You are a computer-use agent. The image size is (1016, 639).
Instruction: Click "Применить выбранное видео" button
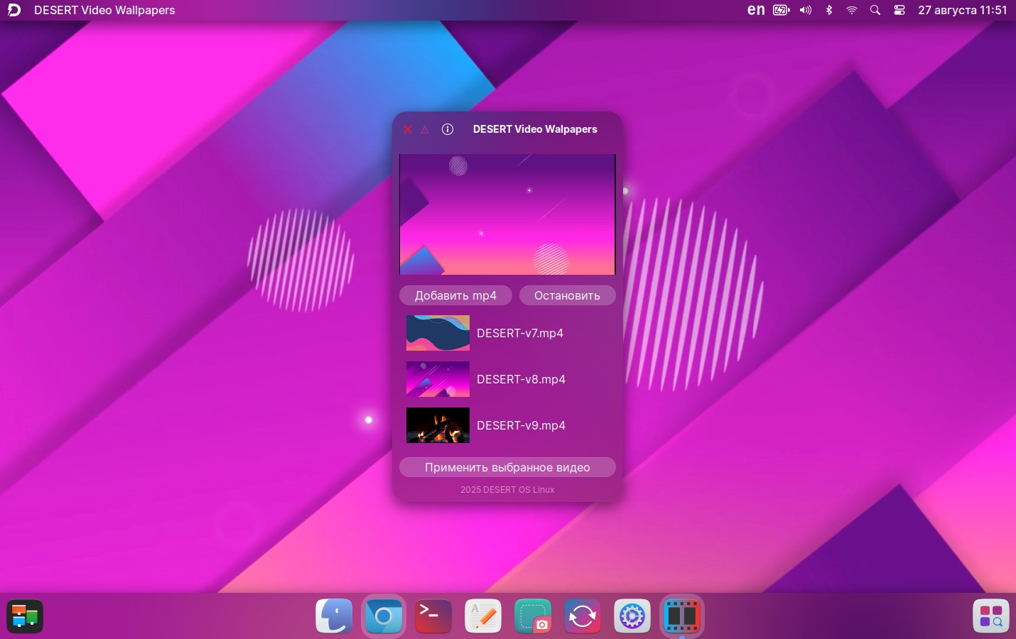pyautogui.click(x=507, y=467)
